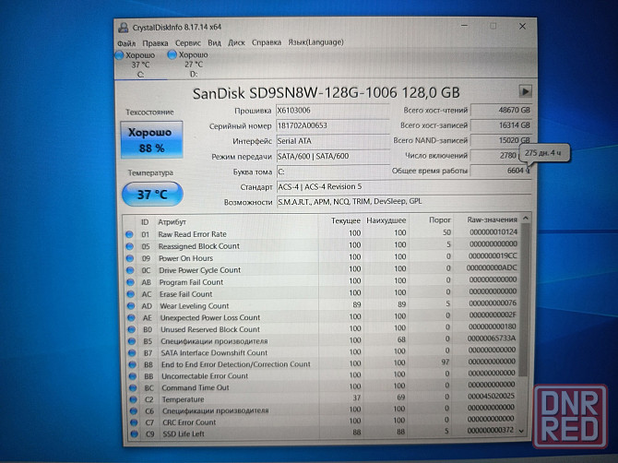Click the Хорошо 88 % health status button
The height and width of the screenshot is (463, 618).
coord(151,140)
